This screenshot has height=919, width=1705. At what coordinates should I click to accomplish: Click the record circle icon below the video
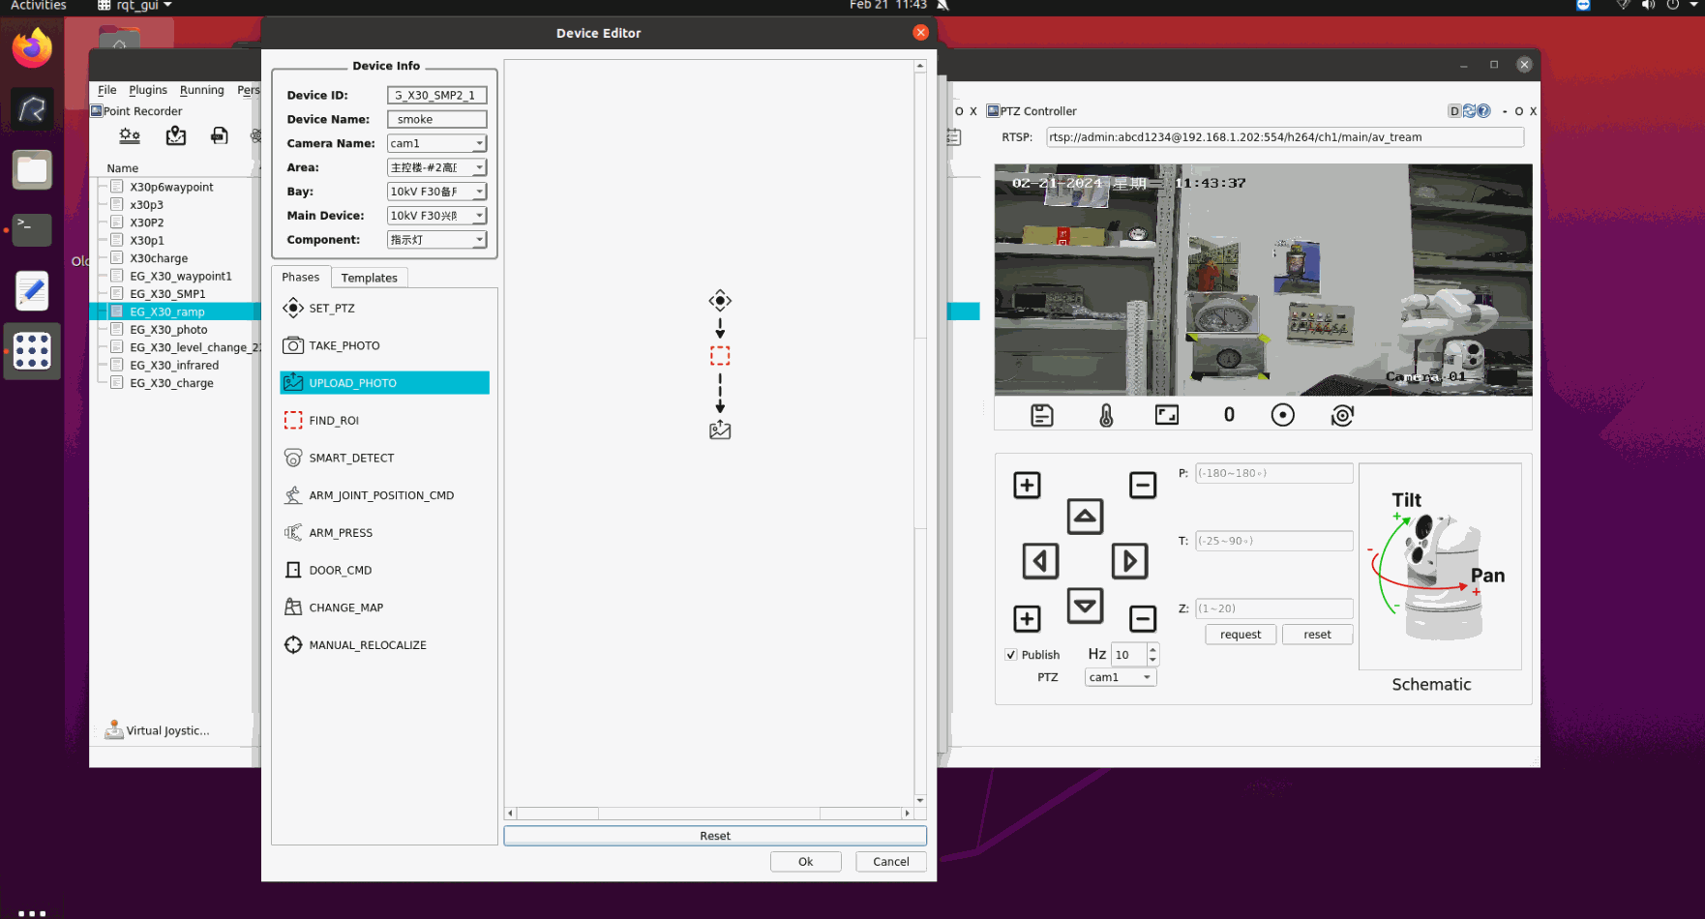click(x=1282, y=416)
